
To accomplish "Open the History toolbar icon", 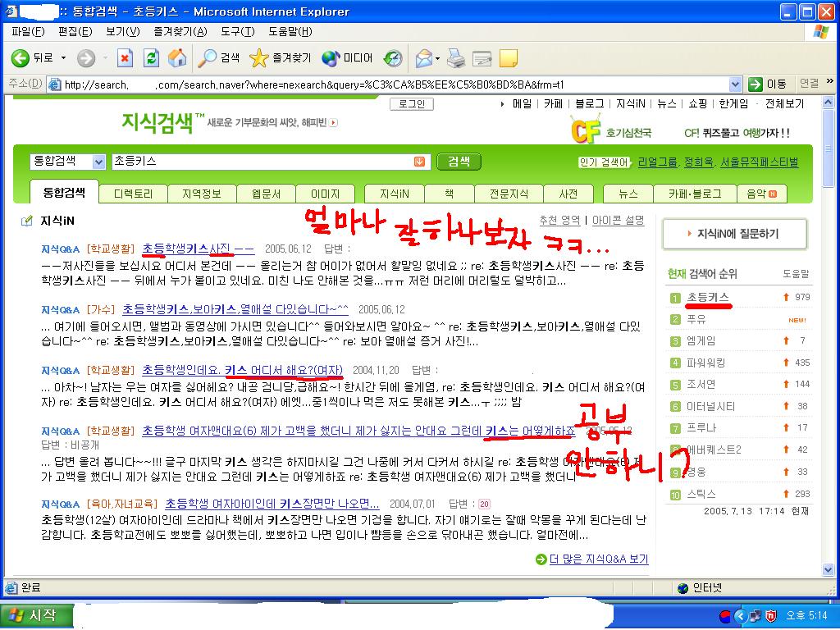I will 393,58.
